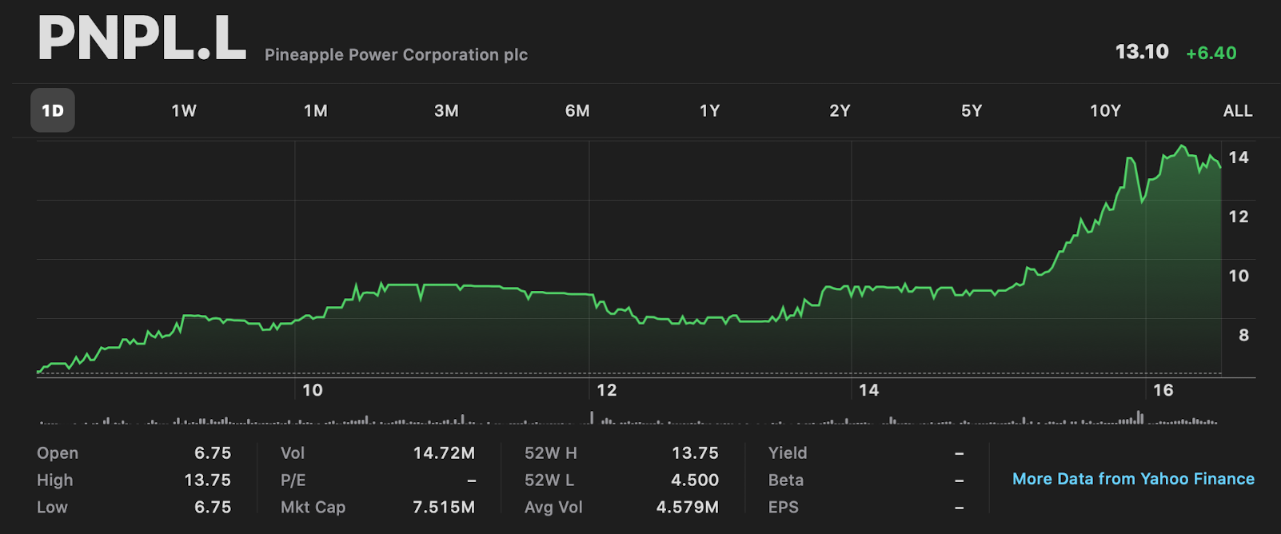The width and height of the screenshot is (1281, 534).
Task: Click the PNPL.L ticker symbol heading
Action: [142, 38]
